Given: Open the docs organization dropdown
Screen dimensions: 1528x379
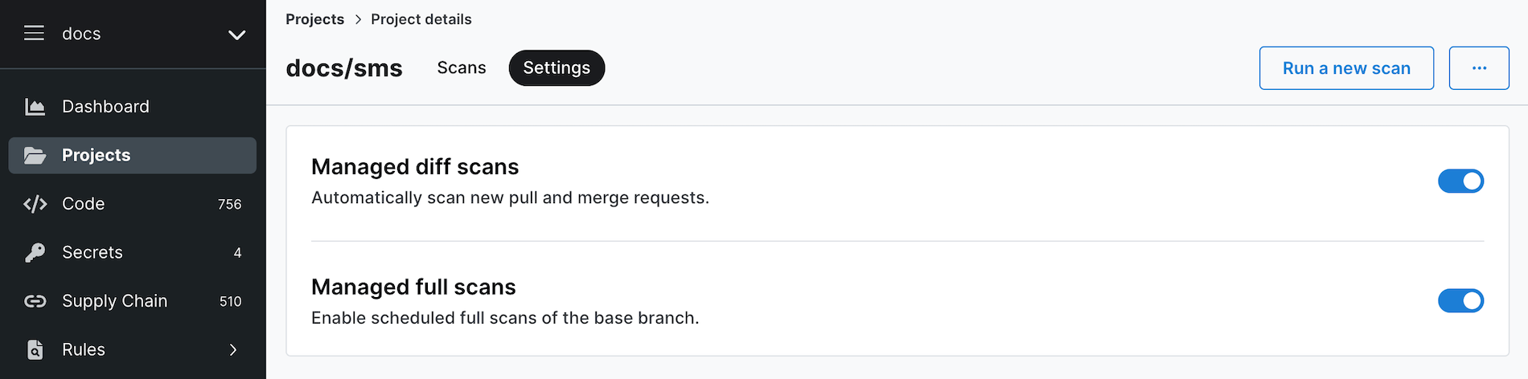Looking at the screenshot, I should point(236,35).
